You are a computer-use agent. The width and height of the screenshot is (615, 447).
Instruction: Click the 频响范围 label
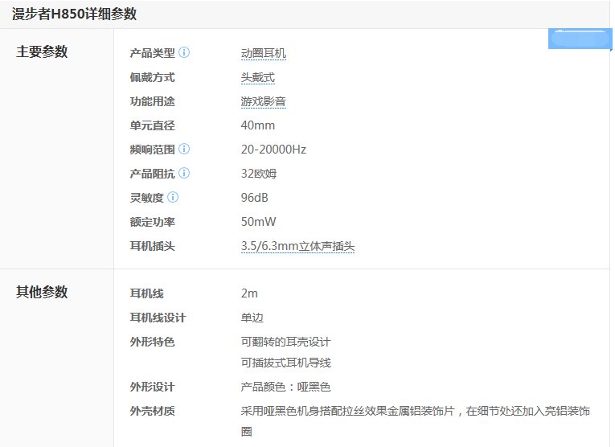click(152, 150)
